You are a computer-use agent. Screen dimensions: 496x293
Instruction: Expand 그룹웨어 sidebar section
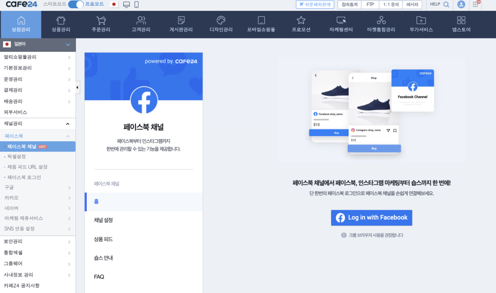(38, 264)
